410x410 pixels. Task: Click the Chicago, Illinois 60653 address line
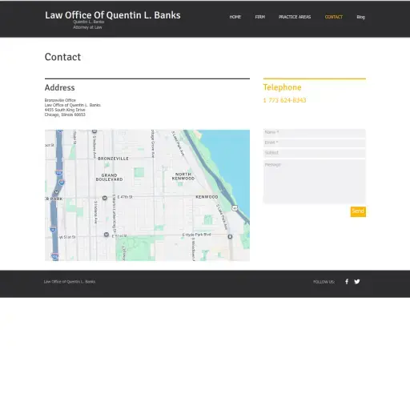pos(65,115)
